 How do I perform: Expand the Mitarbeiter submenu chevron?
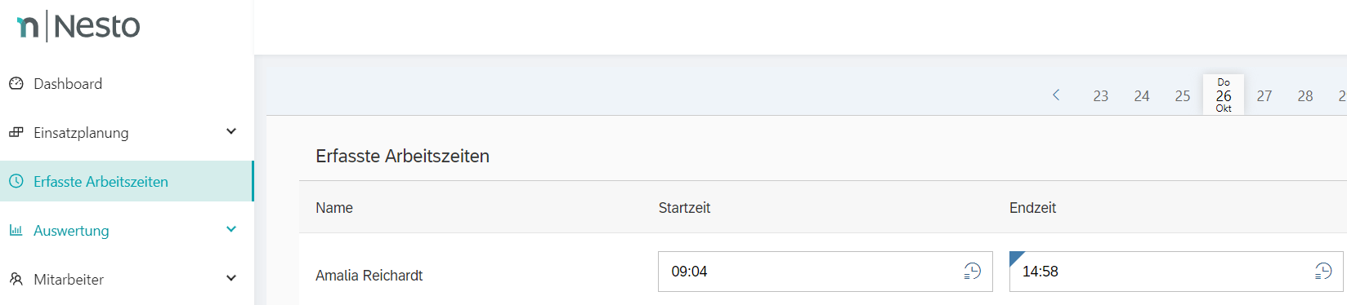click(231, 278)
